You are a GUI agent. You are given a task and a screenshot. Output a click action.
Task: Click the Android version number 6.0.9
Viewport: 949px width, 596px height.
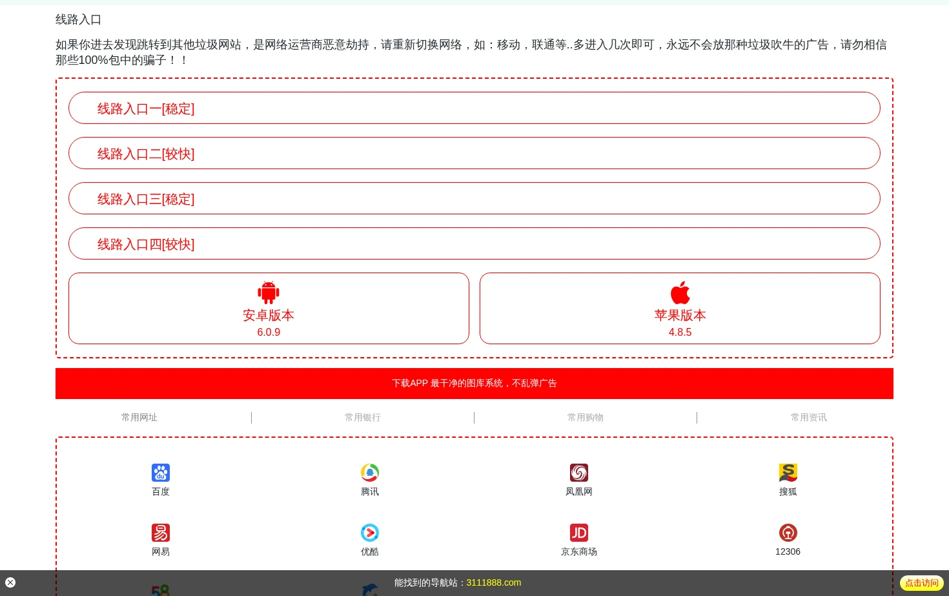269,333
